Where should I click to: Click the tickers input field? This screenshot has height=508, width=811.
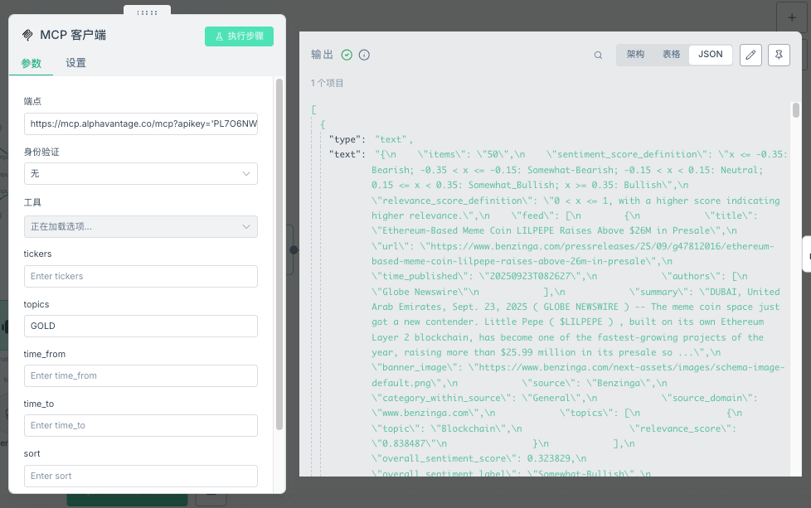140,276
